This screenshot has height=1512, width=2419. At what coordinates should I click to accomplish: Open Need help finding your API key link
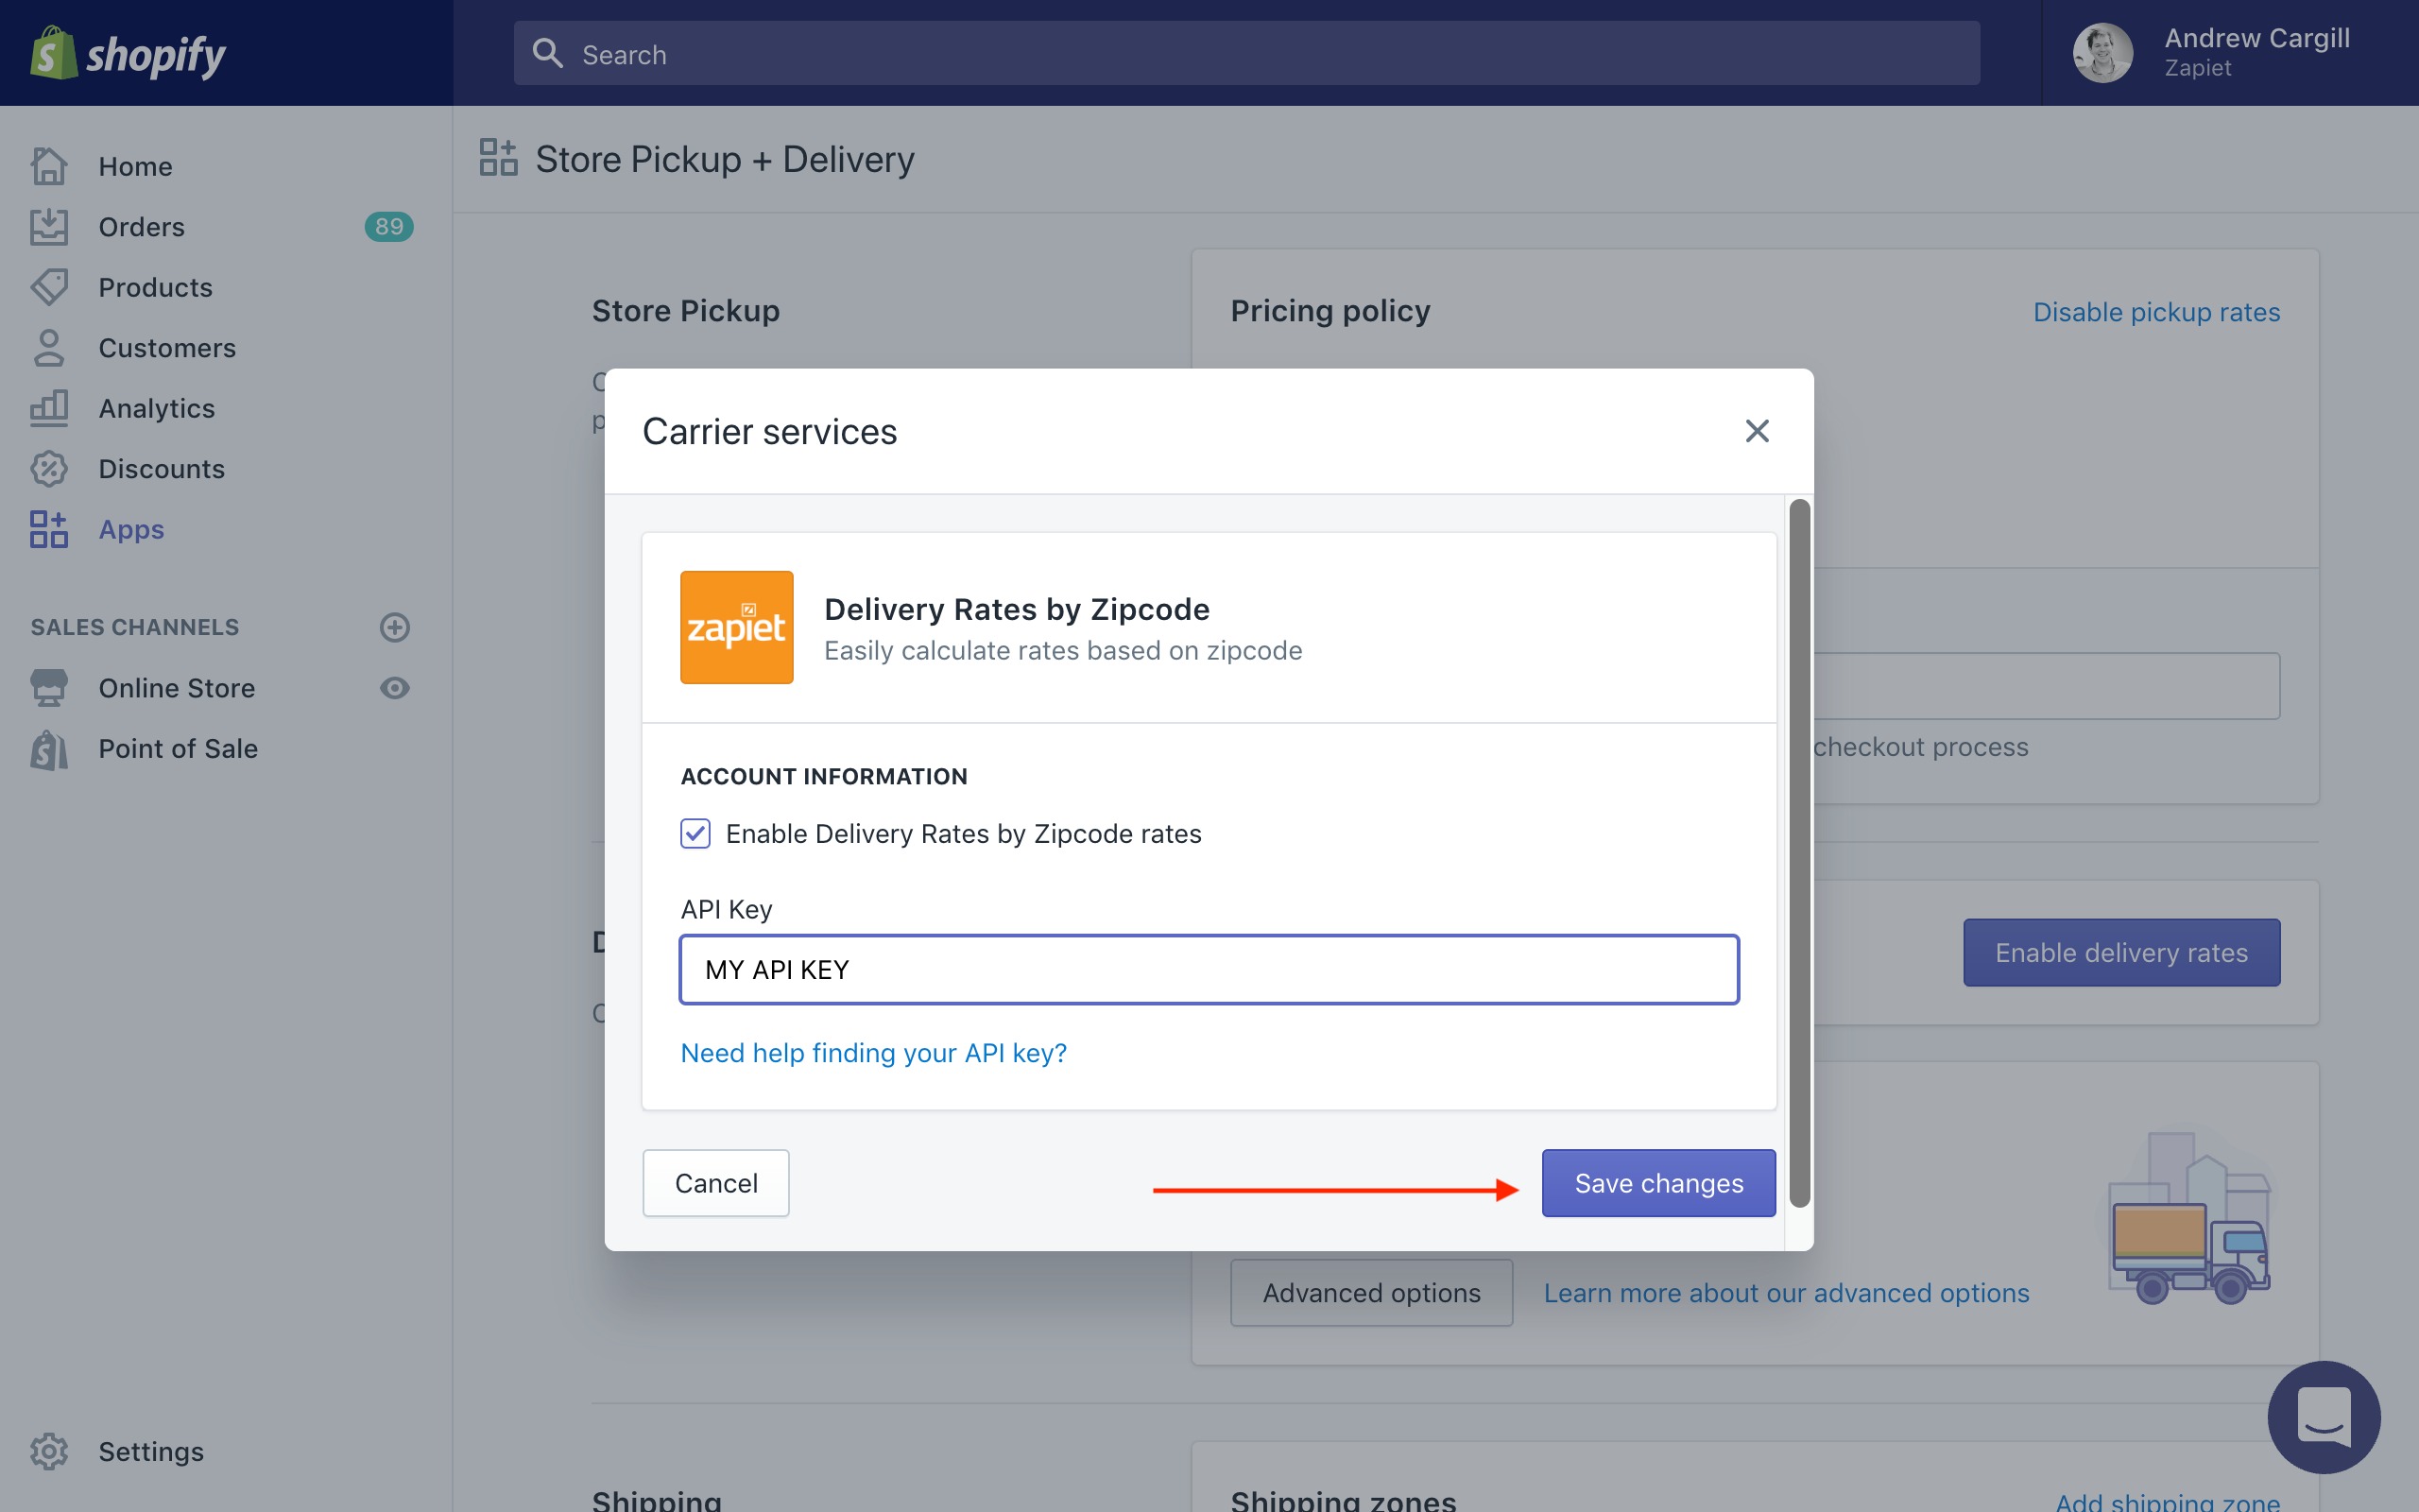tap(874, 1053)
